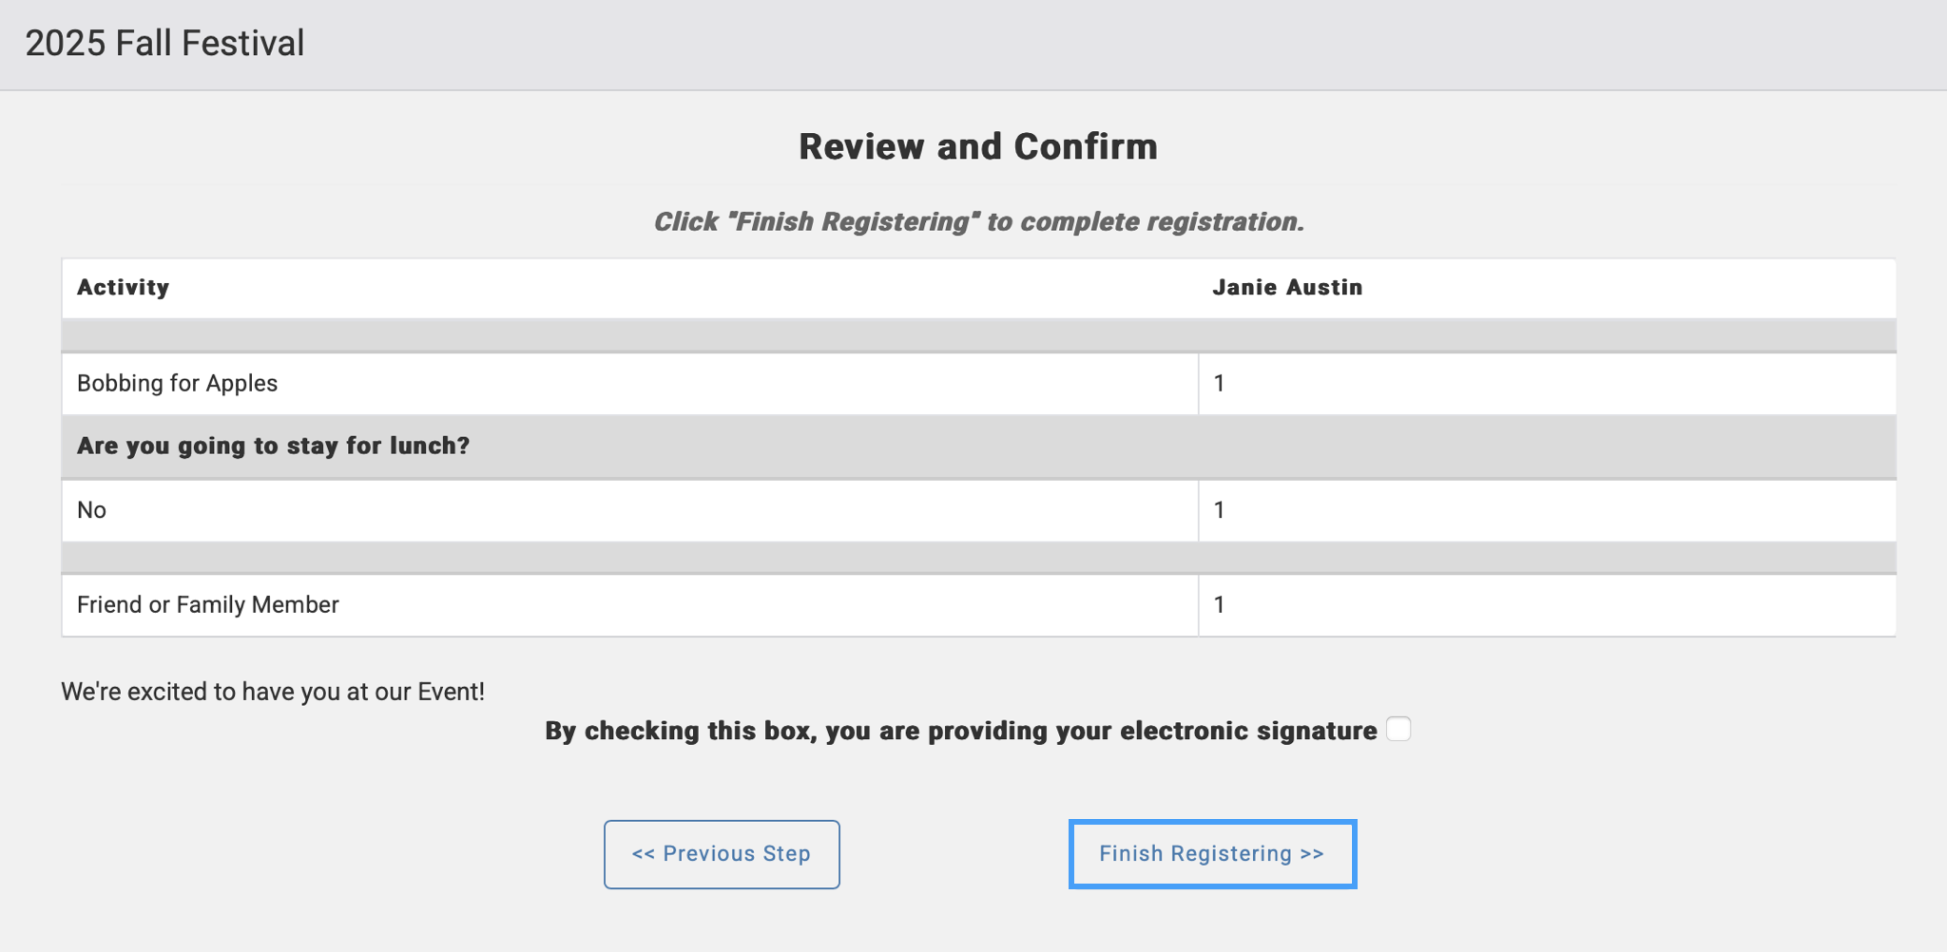Click the event welcome message text

pos(273,692)
